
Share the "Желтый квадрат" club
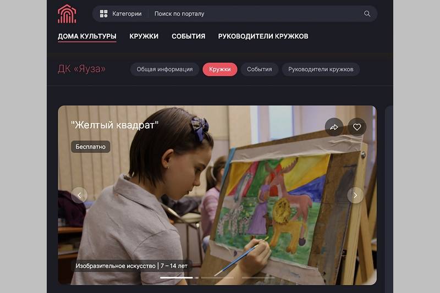click(334, 128)
